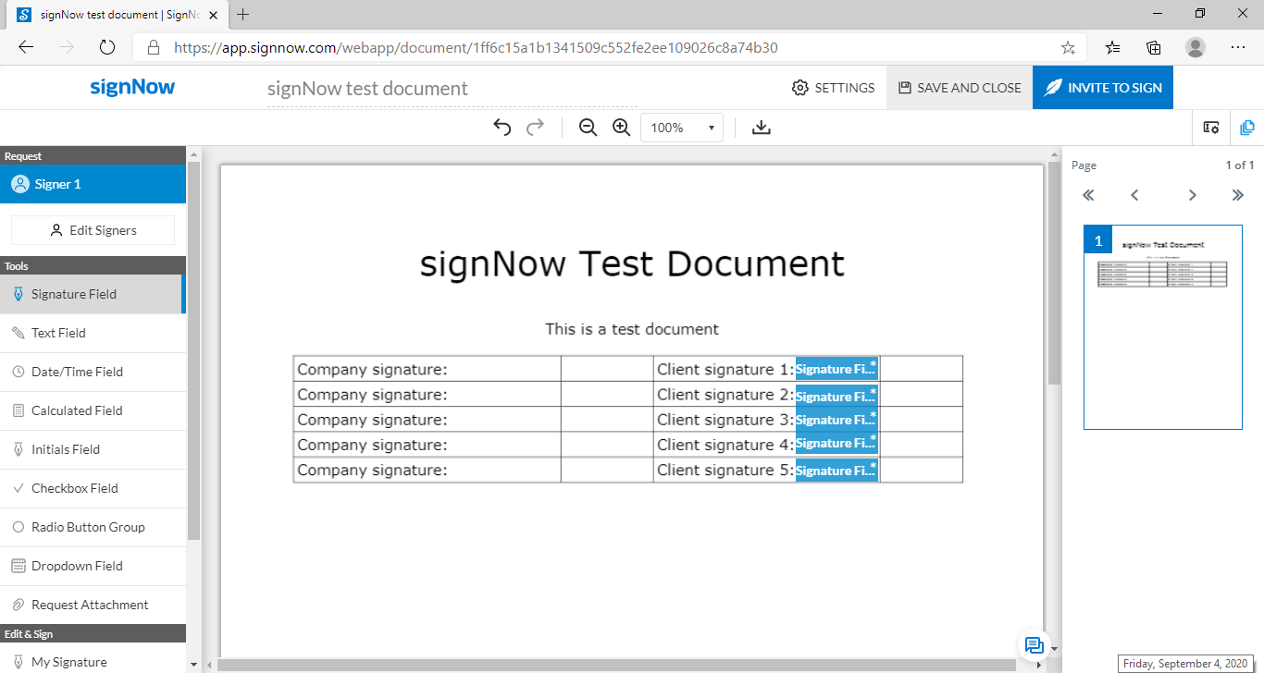1264x673 pixels.
Task: Select page 1 thumbnail
Action: tap(1163, 327)
